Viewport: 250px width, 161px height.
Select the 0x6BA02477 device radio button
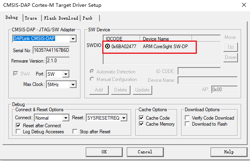[x=107, y=47]
